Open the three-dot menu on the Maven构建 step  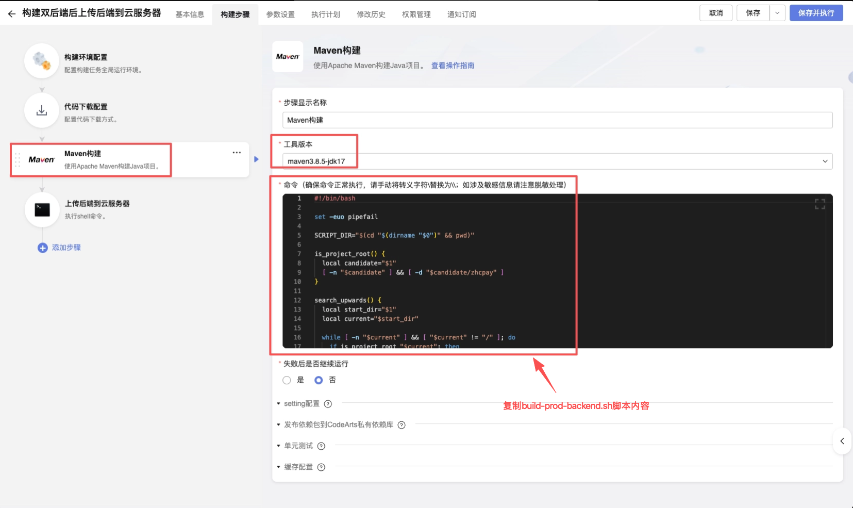click(237, 153)
